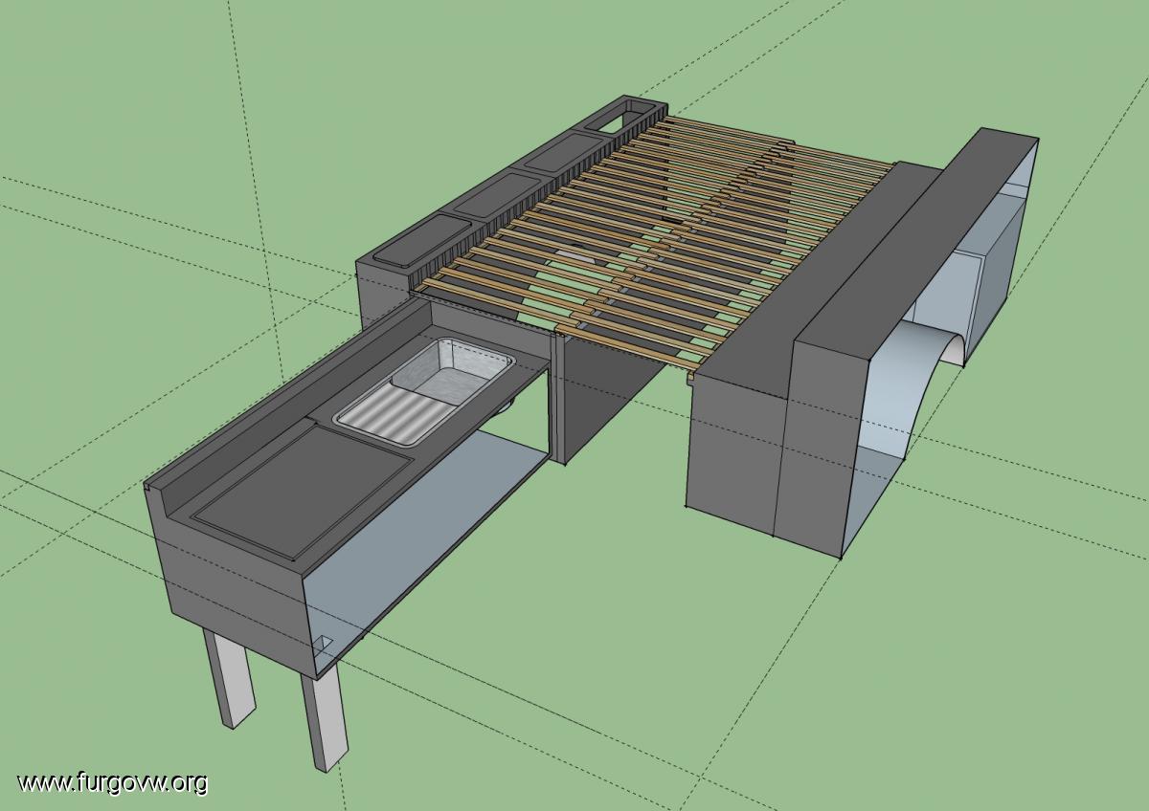The width and height of the screenshot is (1149, 811).
Task: Select the stainless steel sink in the model
Action: pos(423,391)
